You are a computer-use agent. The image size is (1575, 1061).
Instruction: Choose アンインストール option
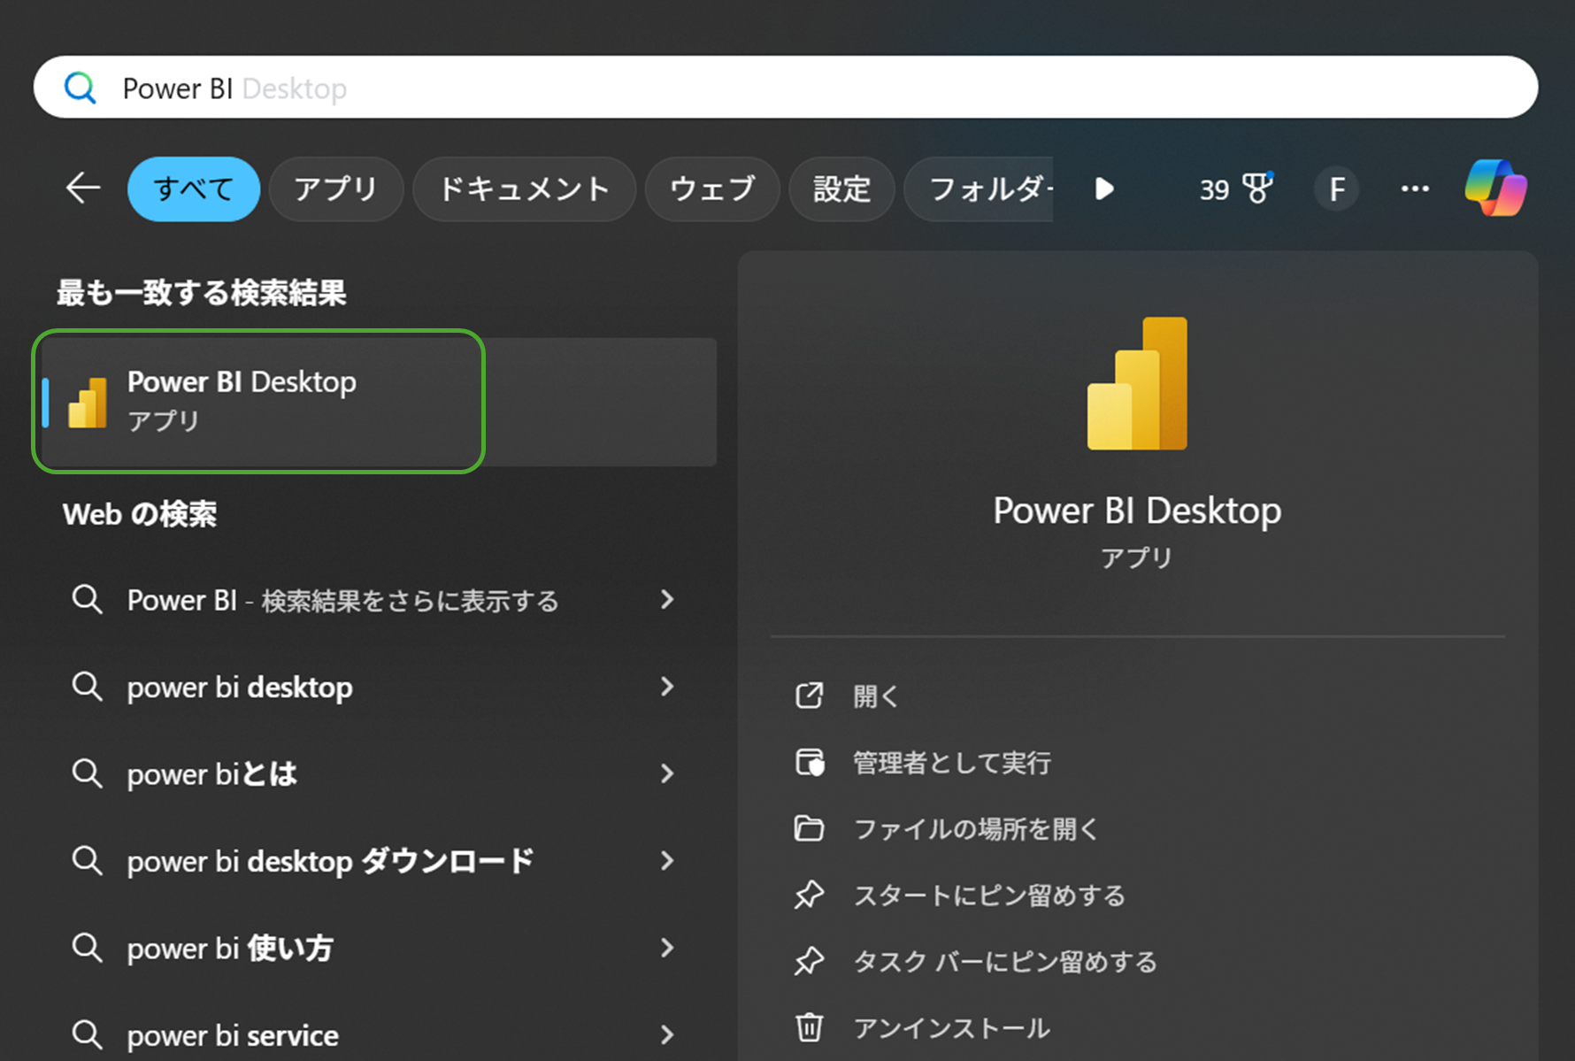click(951, 1028)
